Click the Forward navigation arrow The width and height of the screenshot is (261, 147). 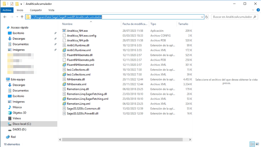[x=12, y=17]
